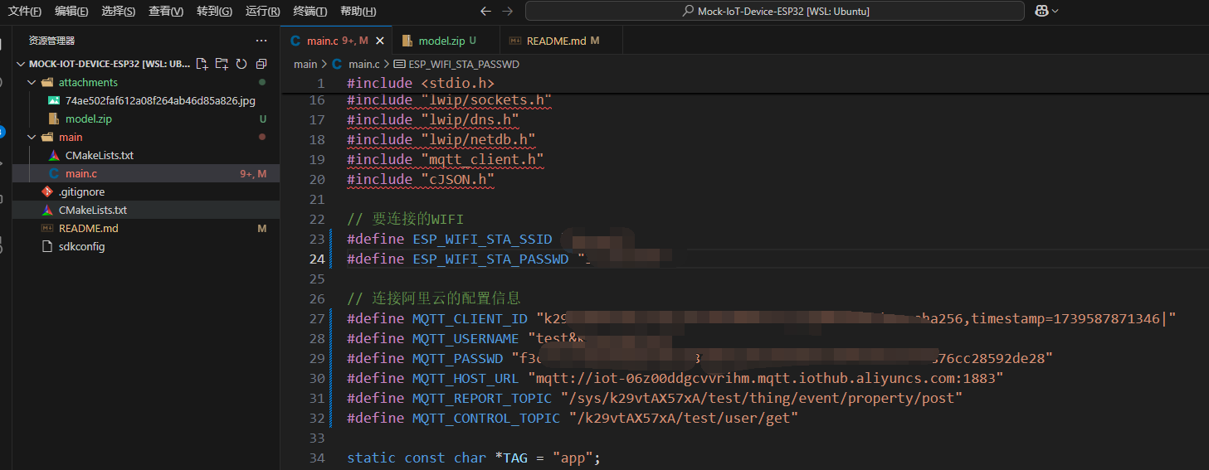The image size is (1209, 470).
Task: Close the main.c editor tab
Action: [x=380, y=41]
